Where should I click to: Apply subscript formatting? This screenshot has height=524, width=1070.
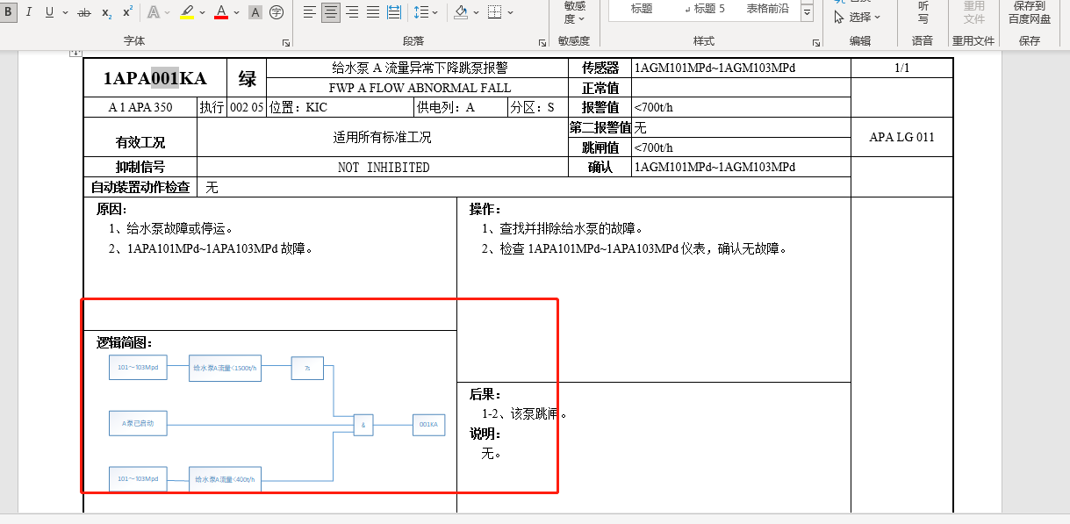[106, 12]
